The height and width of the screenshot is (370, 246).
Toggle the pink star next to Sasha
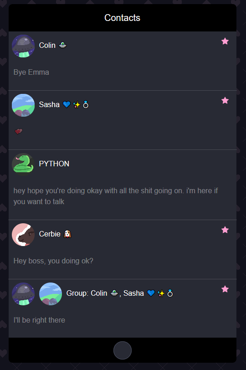[225, 101]
